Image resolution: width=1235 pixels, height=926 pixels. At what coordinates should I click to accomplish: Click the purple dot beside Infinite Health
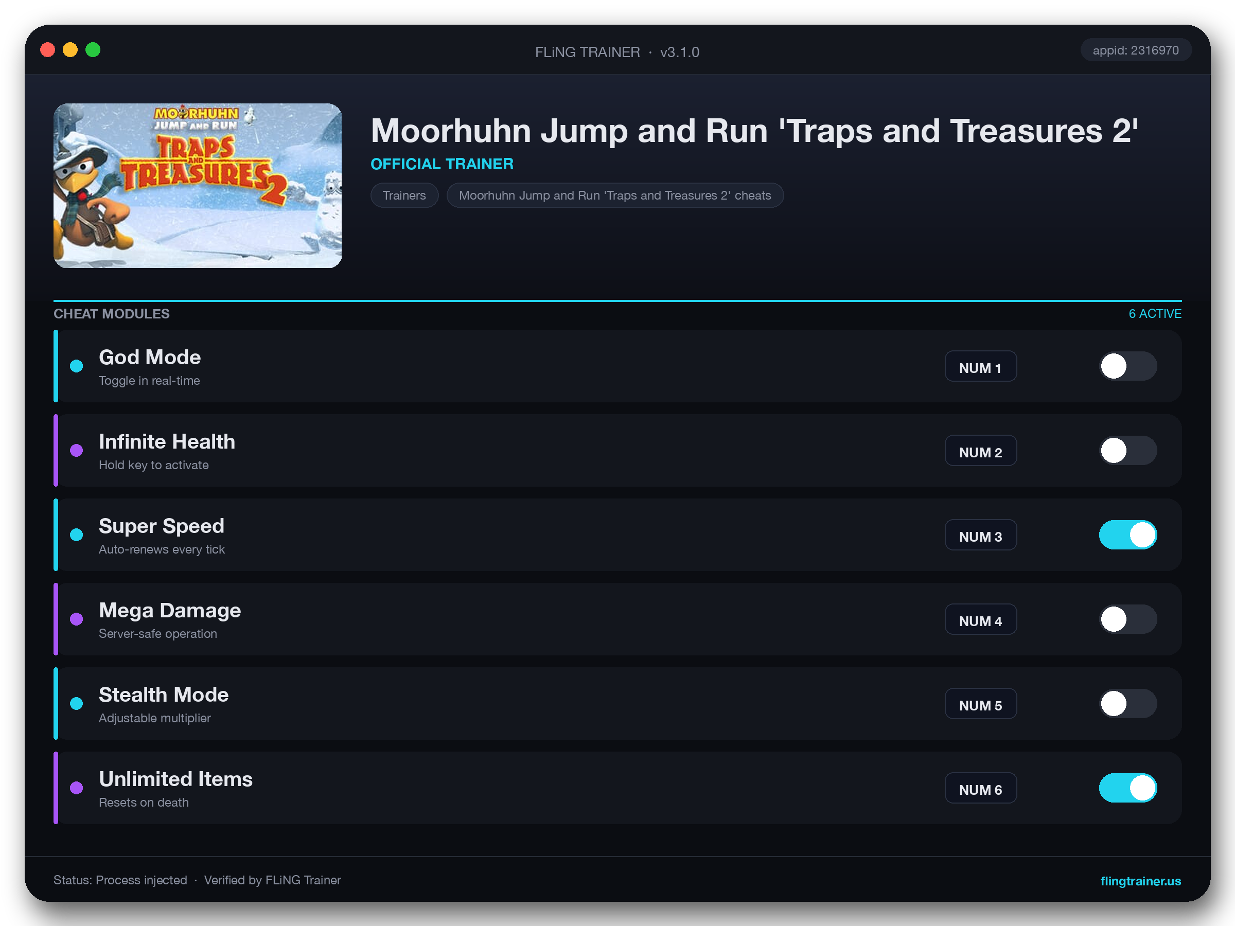coord(77,451)
